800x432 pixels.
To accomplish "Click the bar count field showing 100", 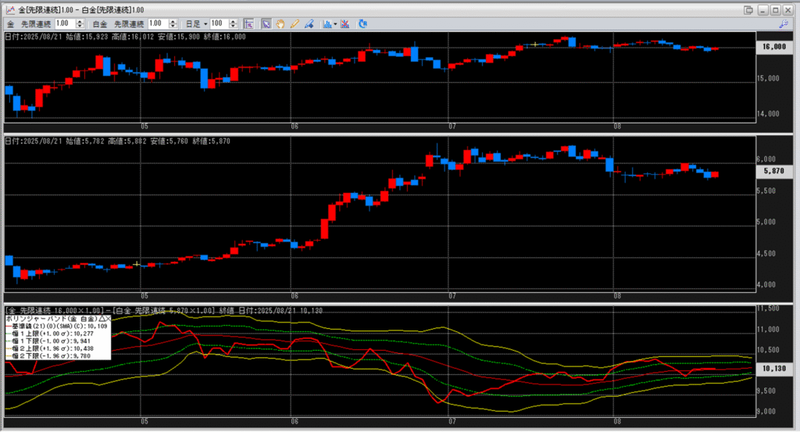I will [219, 24].
